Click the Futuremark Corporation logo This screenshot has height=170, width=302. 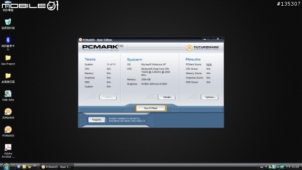(202, 48)
